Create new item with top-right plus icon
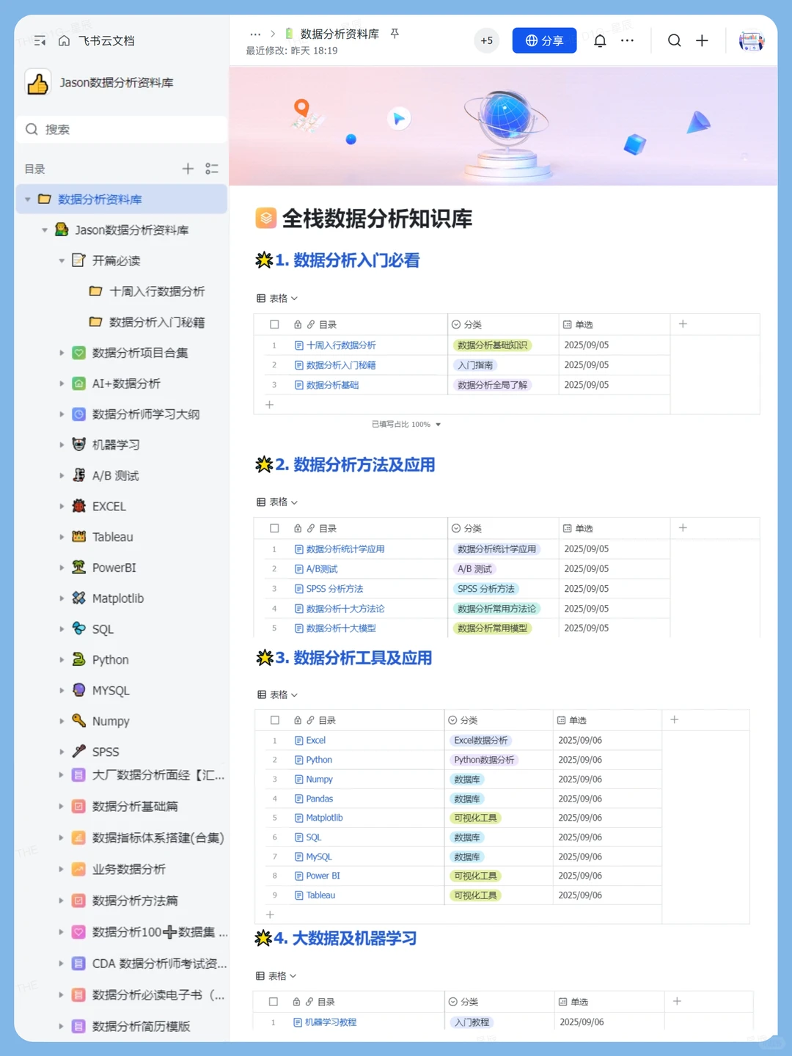 tap(702, 40)
